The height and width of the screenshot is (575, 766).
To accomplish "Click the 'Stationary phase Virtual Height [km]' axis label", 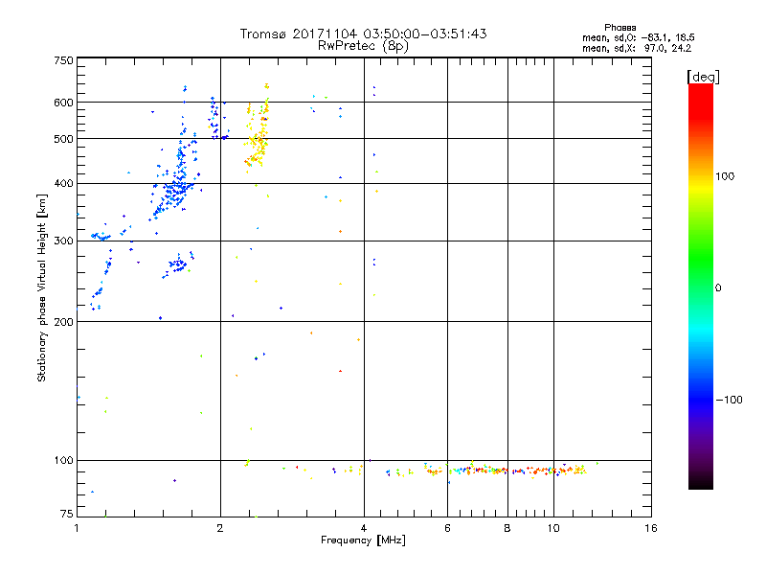I will [42, 287].
